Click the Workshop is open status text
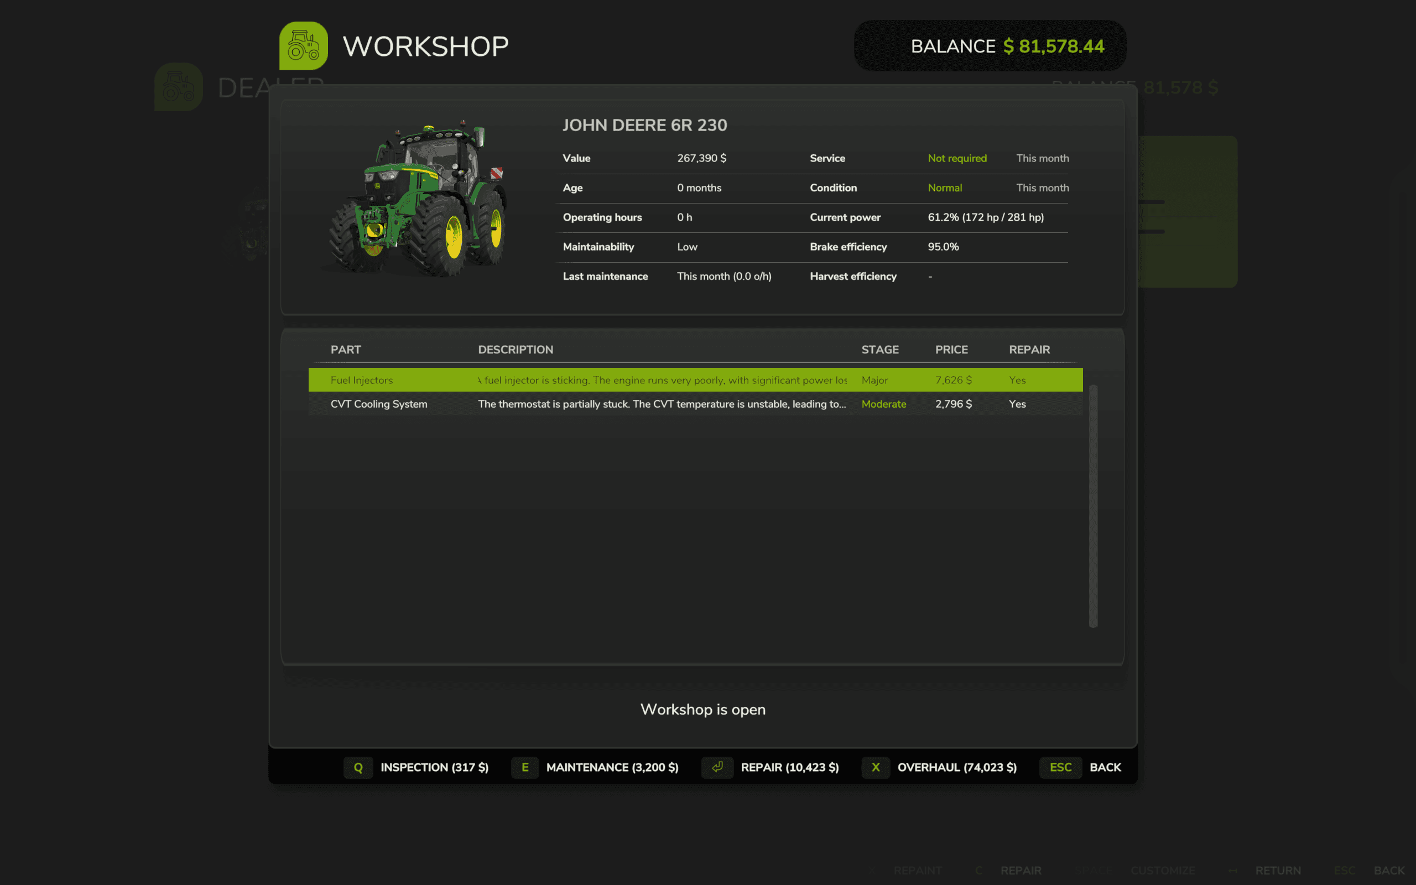 (x=702, y=710)
